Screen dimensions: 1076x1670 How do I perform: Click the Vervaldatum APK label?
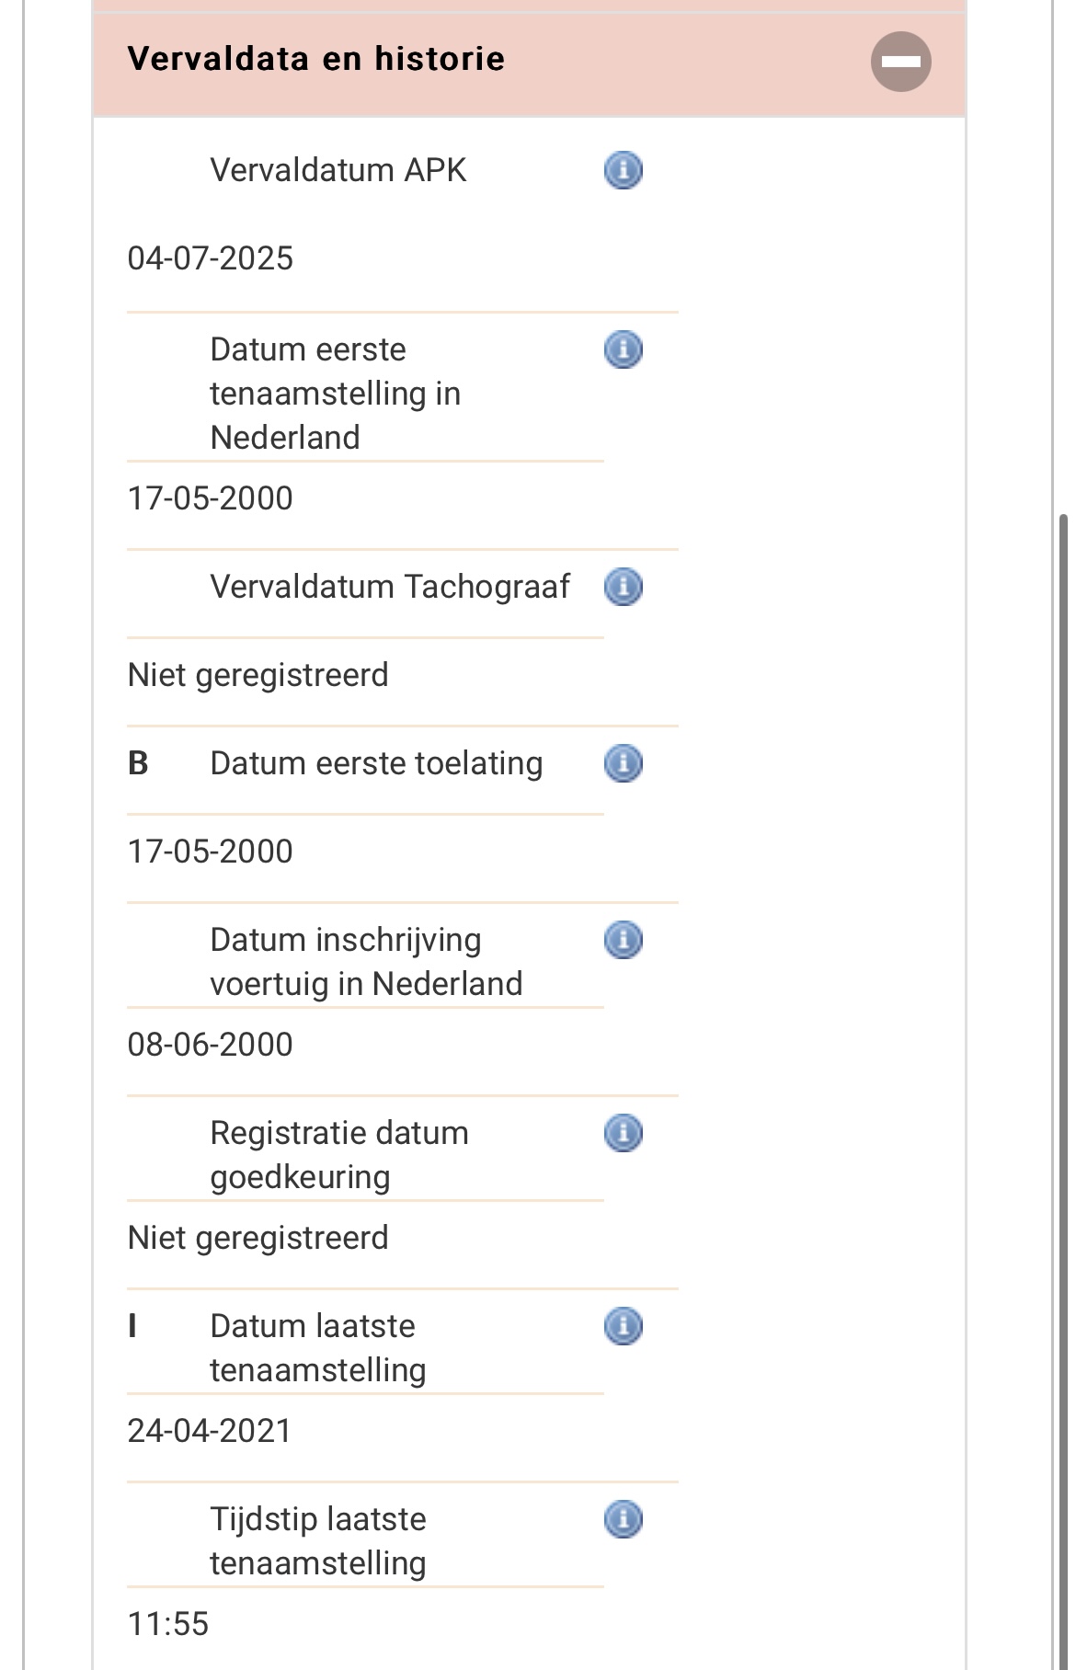click(x=338, y=170)
